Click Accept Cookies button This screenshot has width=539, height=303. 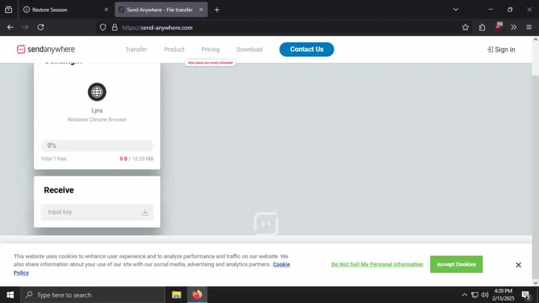pos(456,264)
